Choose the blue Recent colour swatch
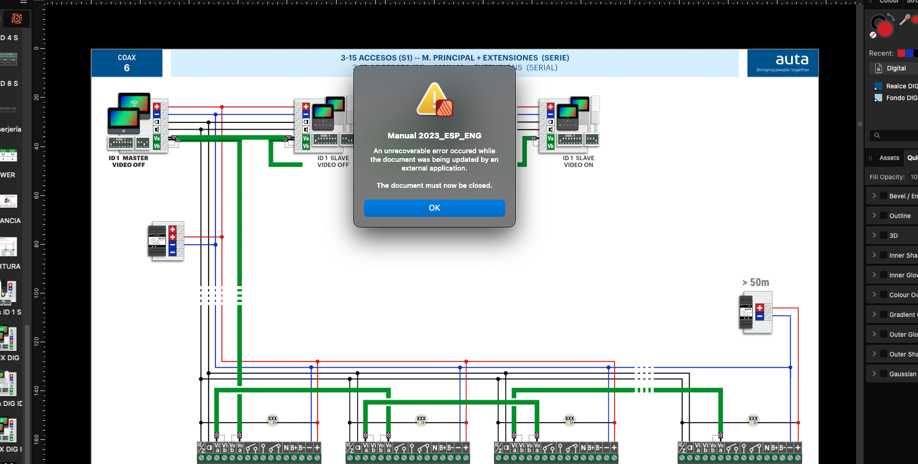 [909, 53]
